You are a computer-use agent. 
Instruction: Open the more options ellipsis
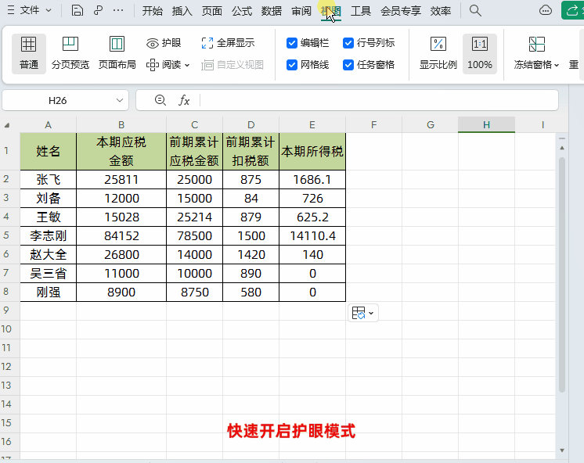[x=118, y=10]
